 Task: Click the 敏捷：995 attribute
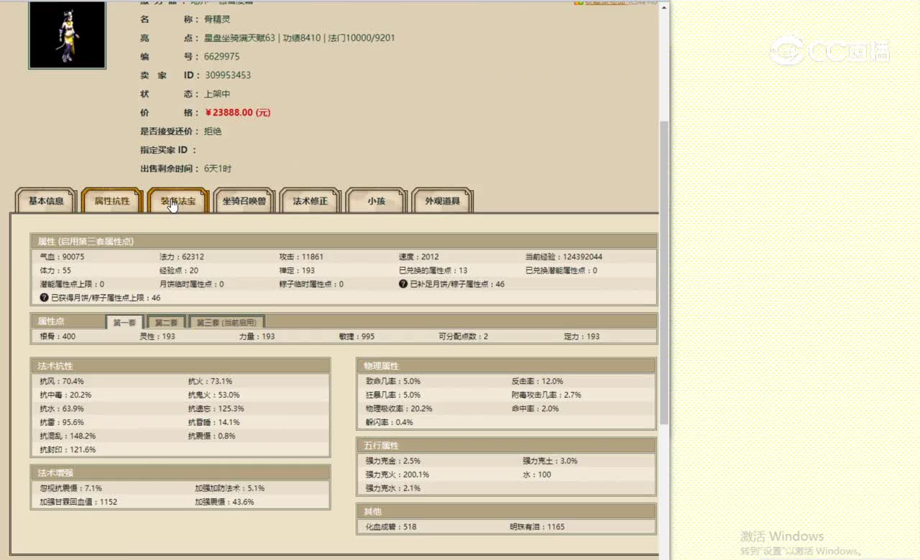357,337
